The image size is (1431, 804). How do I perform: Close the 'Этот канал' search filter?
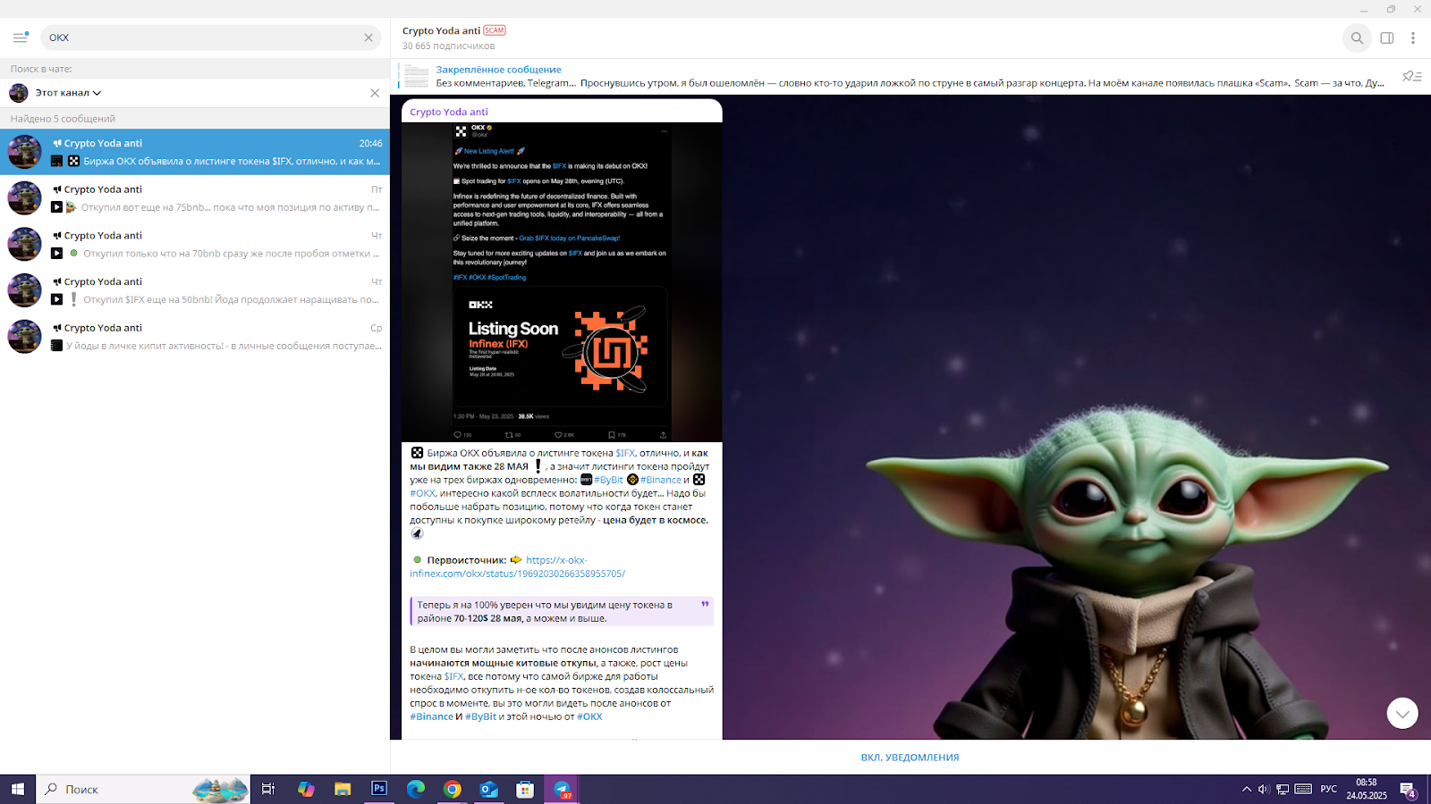point(375,93)
